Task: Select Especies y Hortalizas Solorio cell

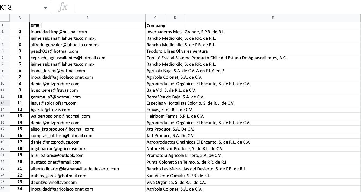Action: [190, 103]
